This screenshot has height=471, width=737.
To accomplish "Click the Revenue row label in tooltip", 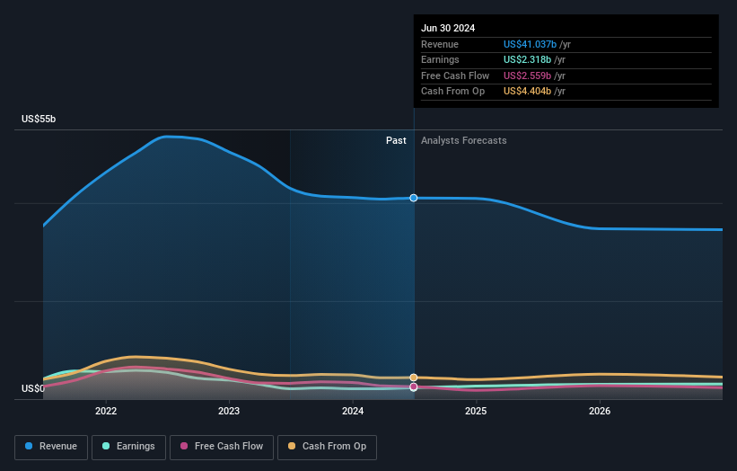I will 440,44.
